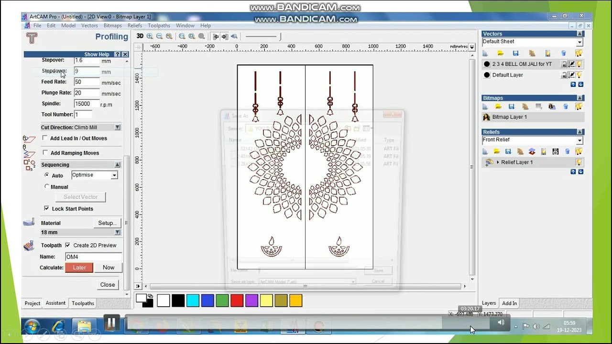Screen dimensions: 612x344
Task: Click the Zoom 1:1 magnifier icon
Action: point(182,36)
